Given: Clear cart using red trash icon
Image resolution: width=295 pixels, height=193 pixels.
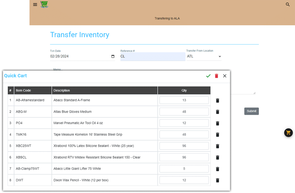Looking at the screenshot, I should [x=217, y=76].
